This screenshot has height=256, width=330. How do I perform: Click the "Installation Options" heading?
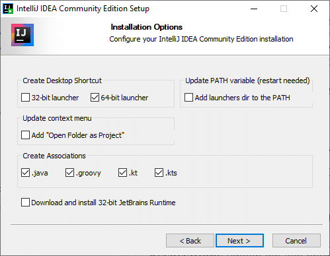[x=147, y=27]
